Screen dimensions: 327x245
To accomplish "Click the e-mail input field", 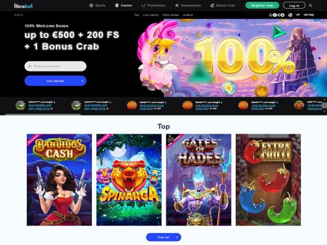I will click(x=56, y=66).
